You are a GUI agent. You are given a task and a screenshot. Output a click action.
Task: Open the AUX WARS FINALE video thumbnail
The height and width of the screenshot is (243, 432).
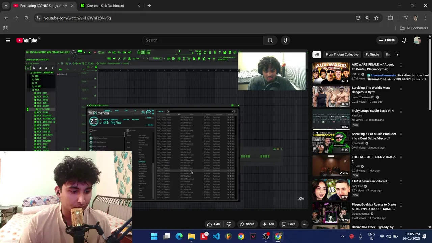pyautogui.click(x=331, y=73)
